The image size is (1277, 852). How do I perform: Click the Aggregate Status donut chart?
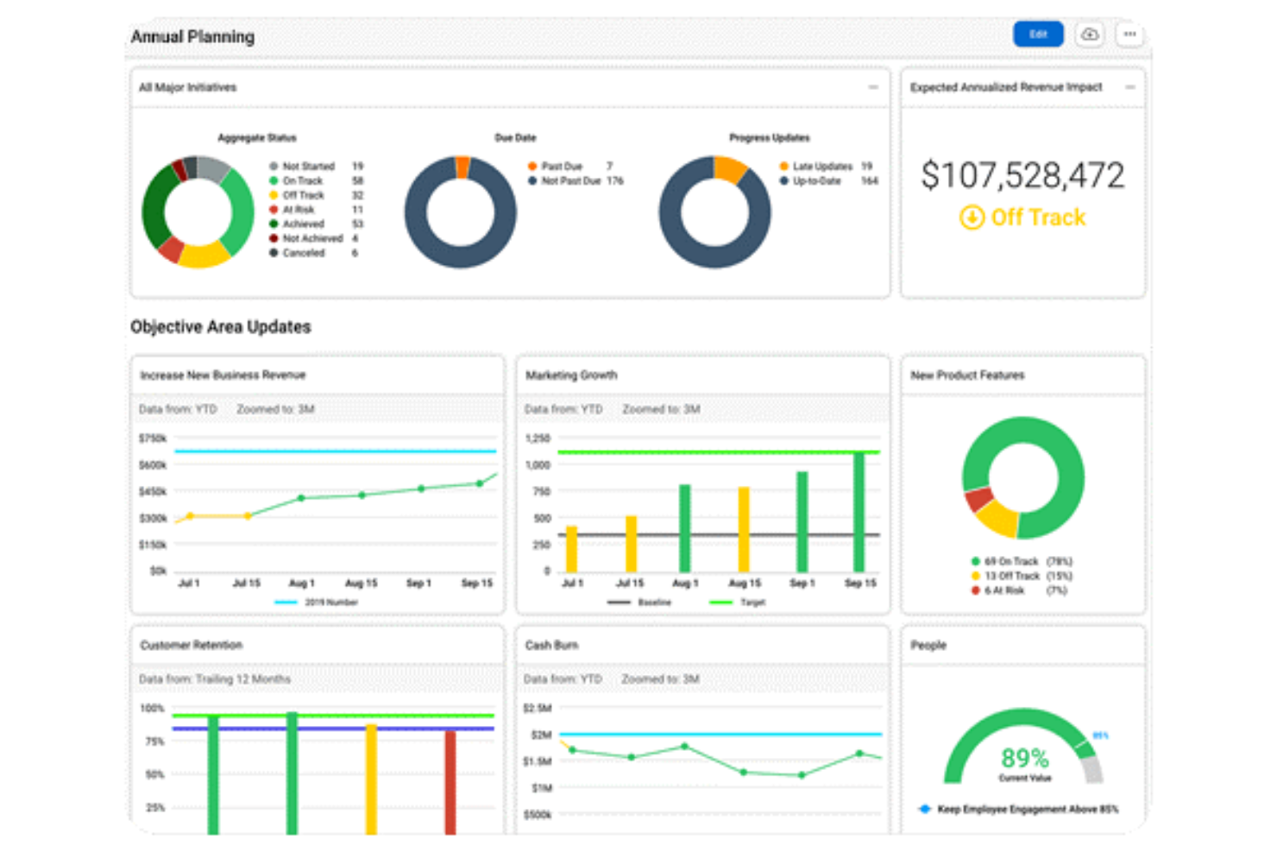coord(198,211)
